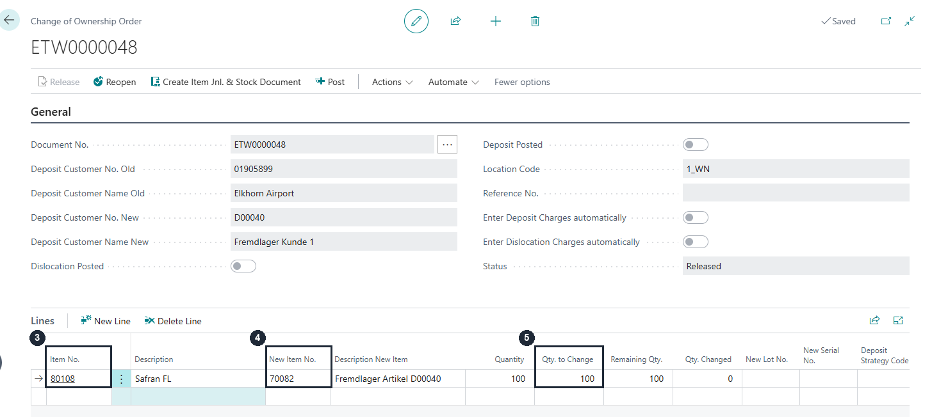This screenshot has width=948, height=417.
Task: Delete the order with trash icon
Action: (x=535, y=21)
